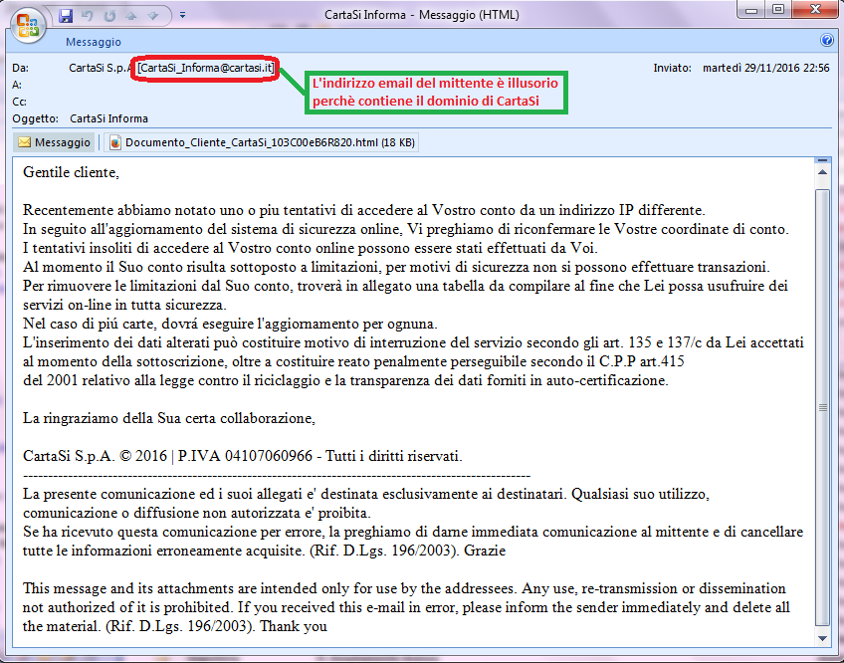Click the line La ringraziamo della Sua certa collaborazione
The image size is (844, 663).
[169, 418]
